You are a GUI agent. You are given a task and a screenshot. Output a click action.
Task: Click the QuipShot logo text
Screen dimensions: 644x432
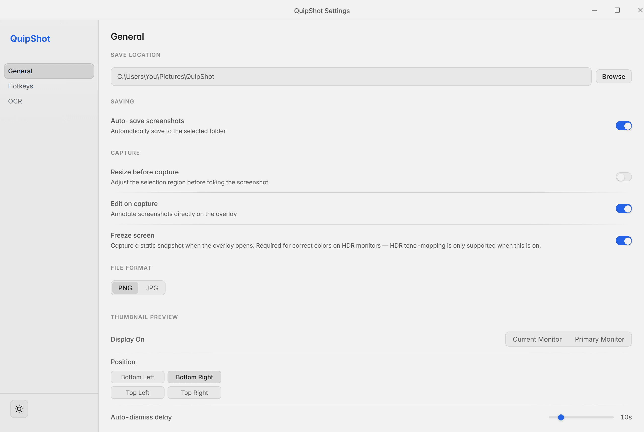(30, 39)
